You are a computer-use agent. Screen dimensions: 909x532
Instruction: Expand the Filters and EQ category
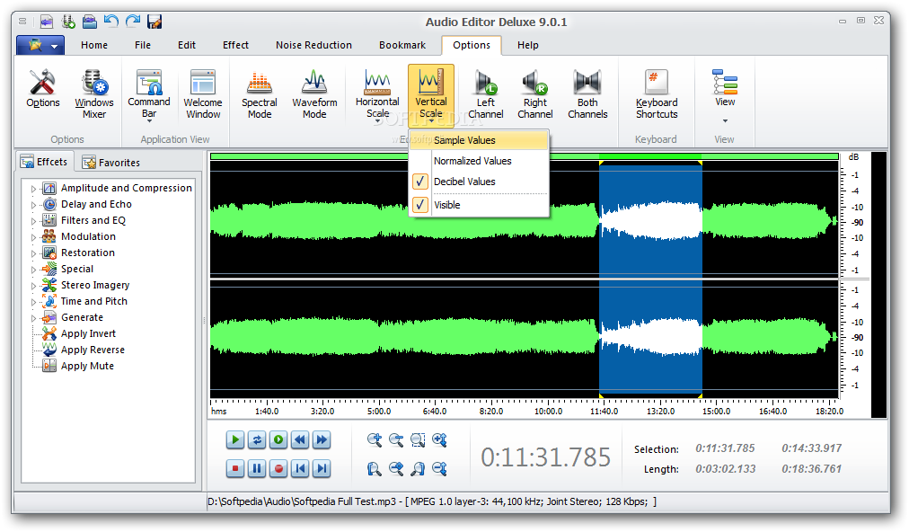[33, 221]
